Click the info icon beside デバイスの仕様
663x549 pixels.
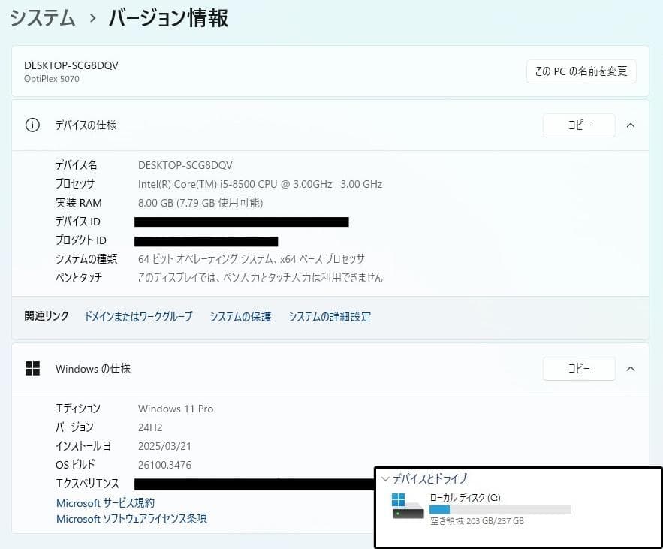[31, 125]
